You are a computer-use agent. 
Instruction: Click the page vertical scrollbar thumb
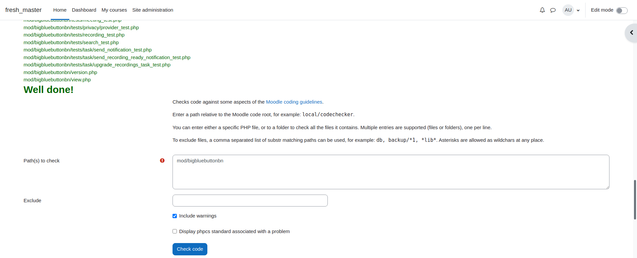[635, 200]
